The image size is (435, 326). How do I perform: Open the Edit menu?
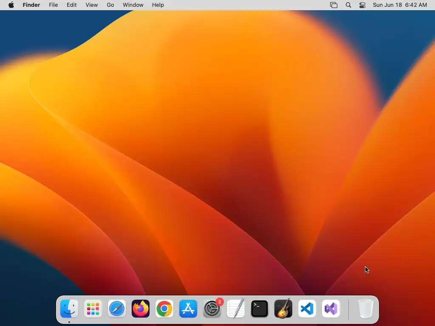click(x=71, y=5)
